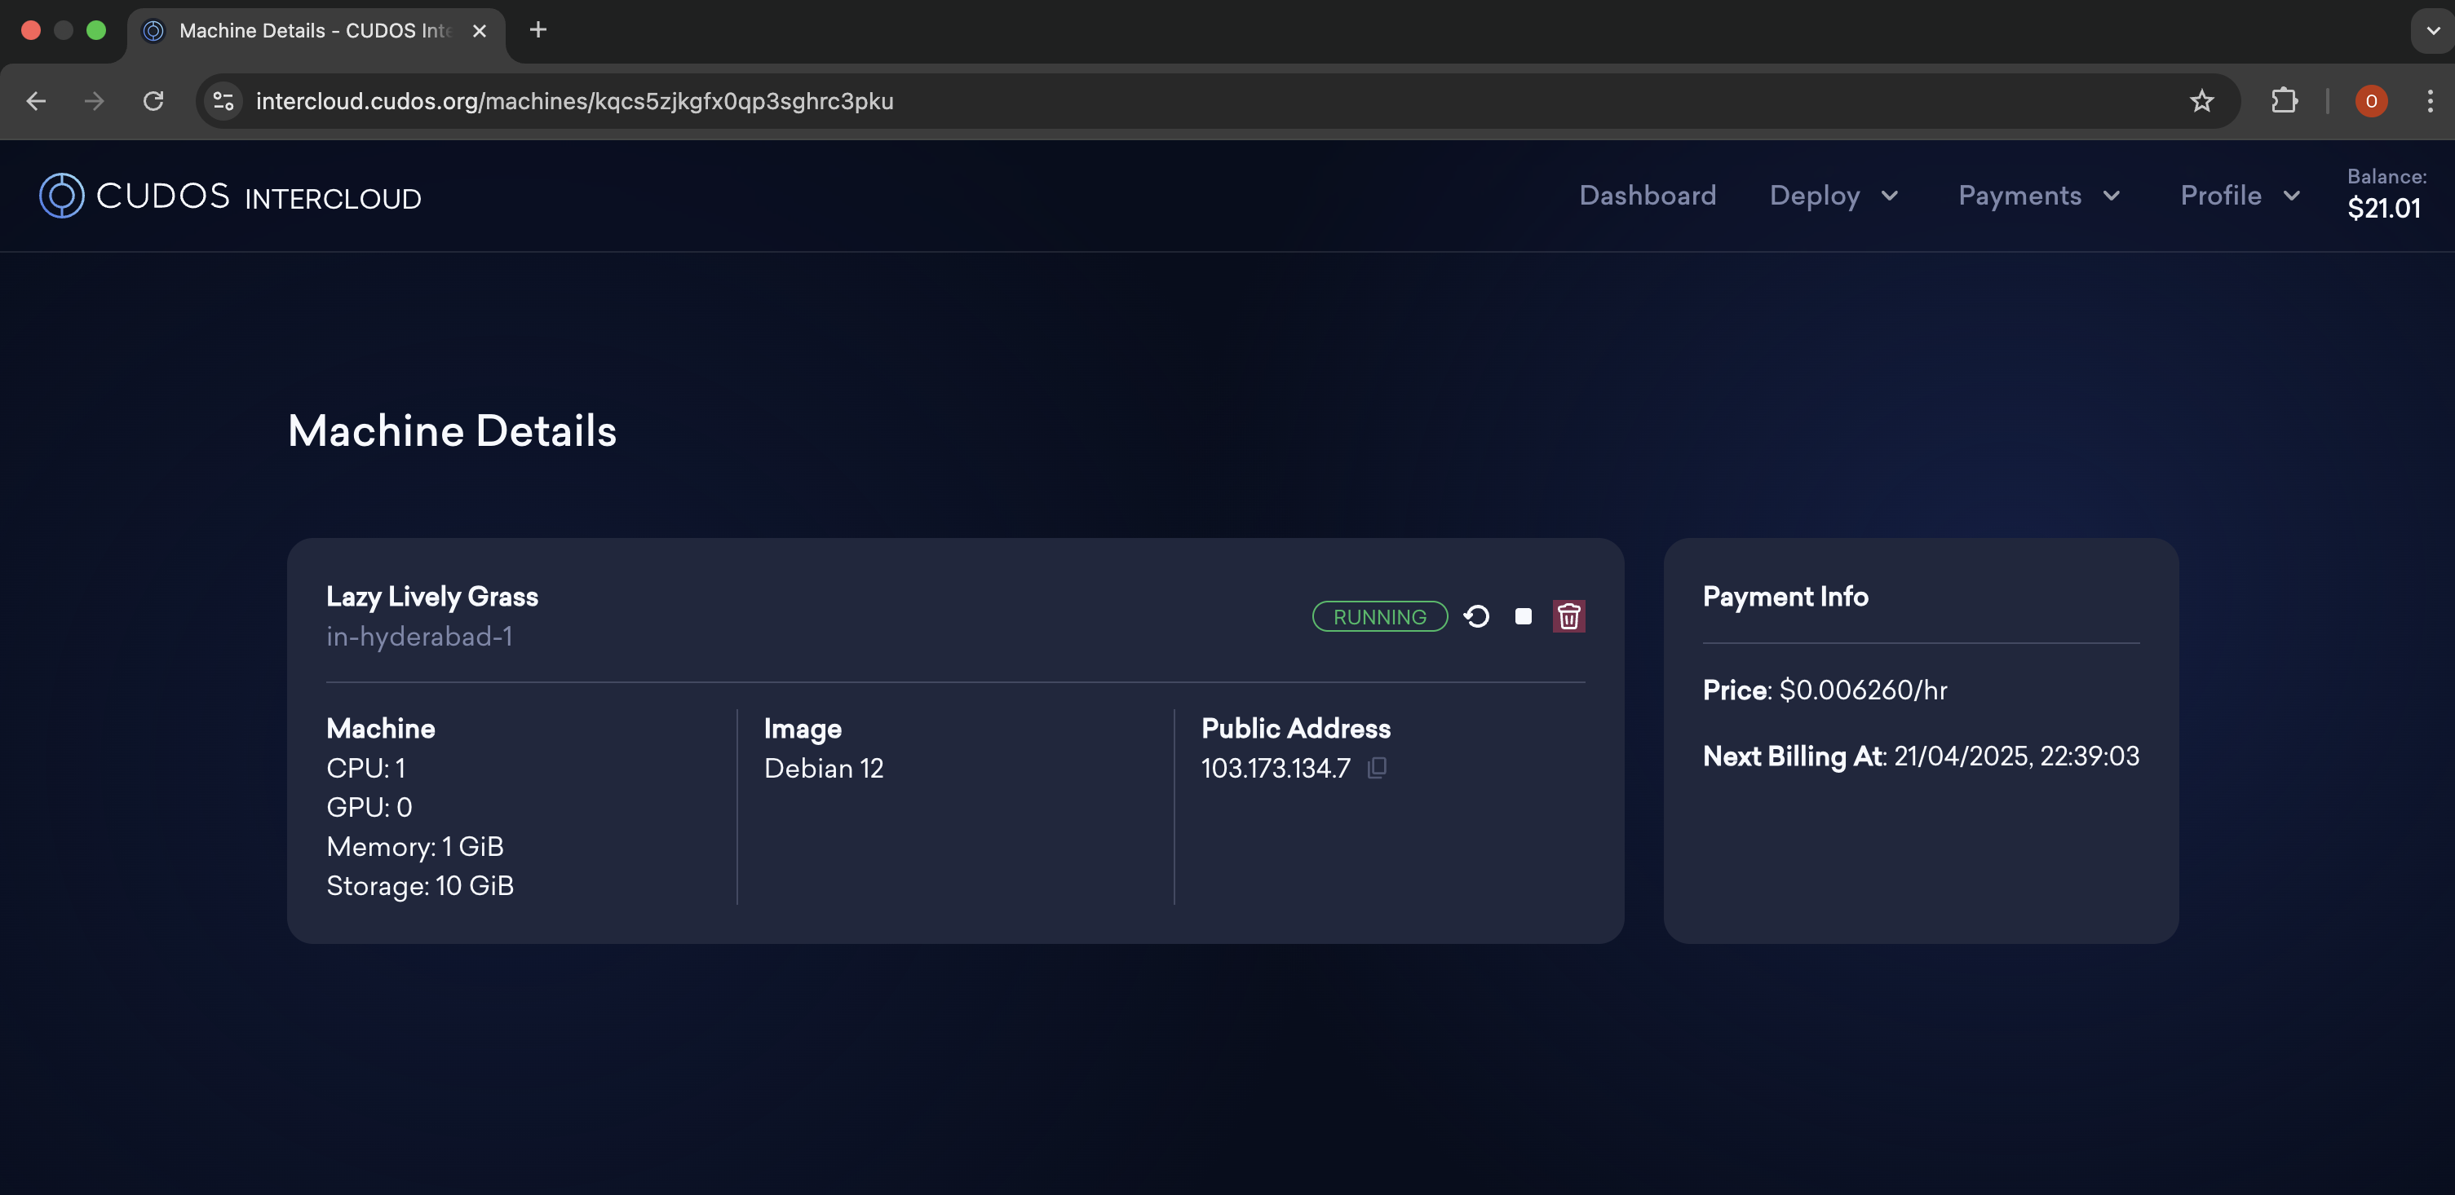Viewport: 2455px width, 1195px height.
Task: Click the machine name Lazy Lively Grass
Action: [x=431, y=597]
